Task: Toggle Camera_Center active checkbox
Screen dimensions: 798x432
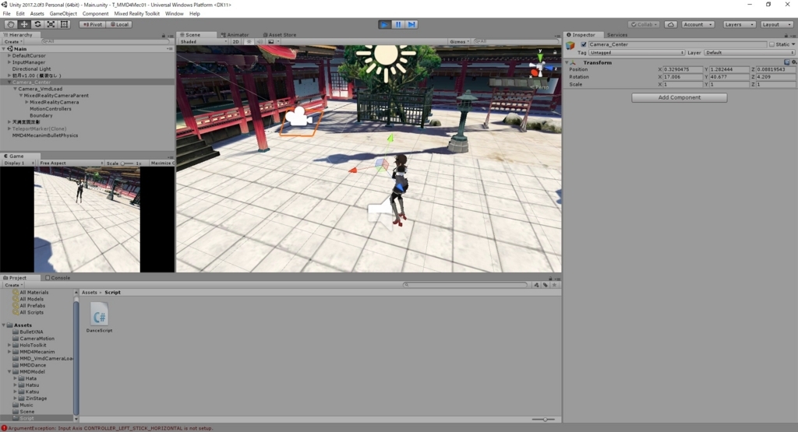Action: (584, 44)
